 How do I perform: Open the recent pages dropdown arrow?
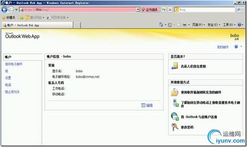pos(16,10)
